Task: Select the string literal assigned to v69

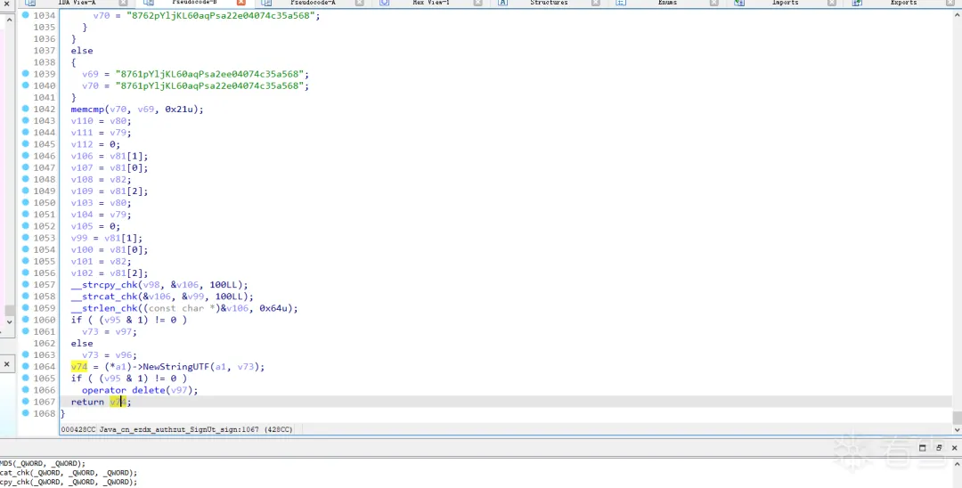Action: [x=212, y=74]
